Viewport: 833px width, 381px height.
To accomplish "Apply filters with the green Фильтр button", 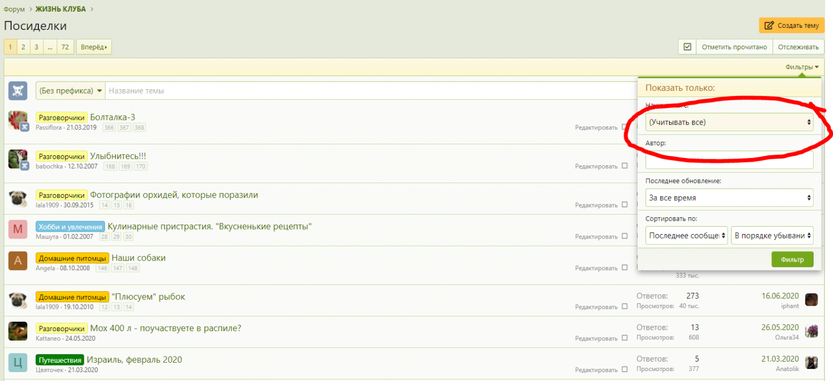I will [792, 259].
